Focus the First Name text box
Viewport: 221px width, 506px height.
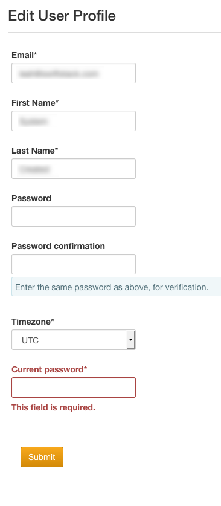click(x=74, y=121)
